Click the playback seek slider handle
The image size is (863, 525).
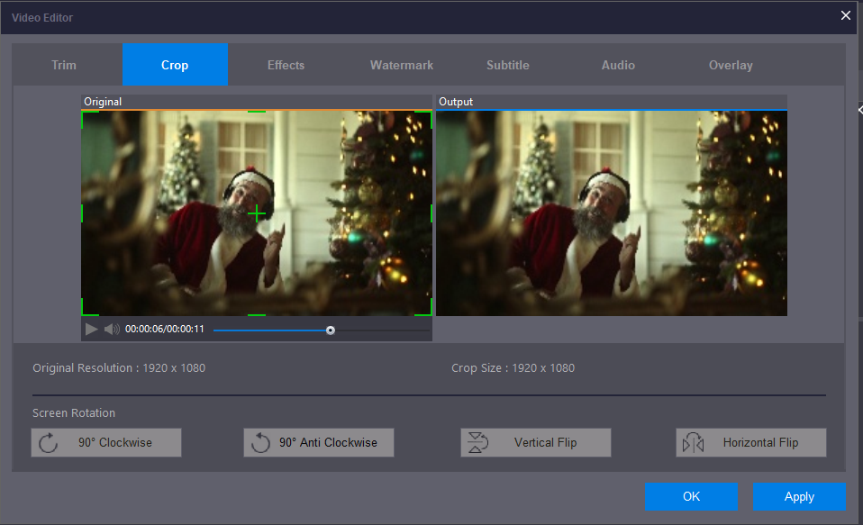(331, 330)
